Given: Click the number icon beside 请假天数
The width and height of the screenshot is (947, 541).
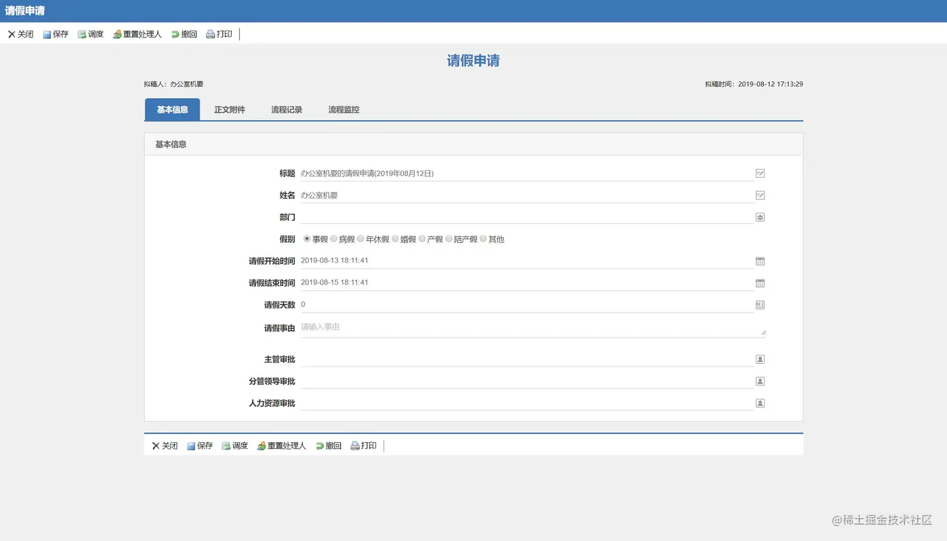Looking at the screenshot, I should click(x=760, y=305).
